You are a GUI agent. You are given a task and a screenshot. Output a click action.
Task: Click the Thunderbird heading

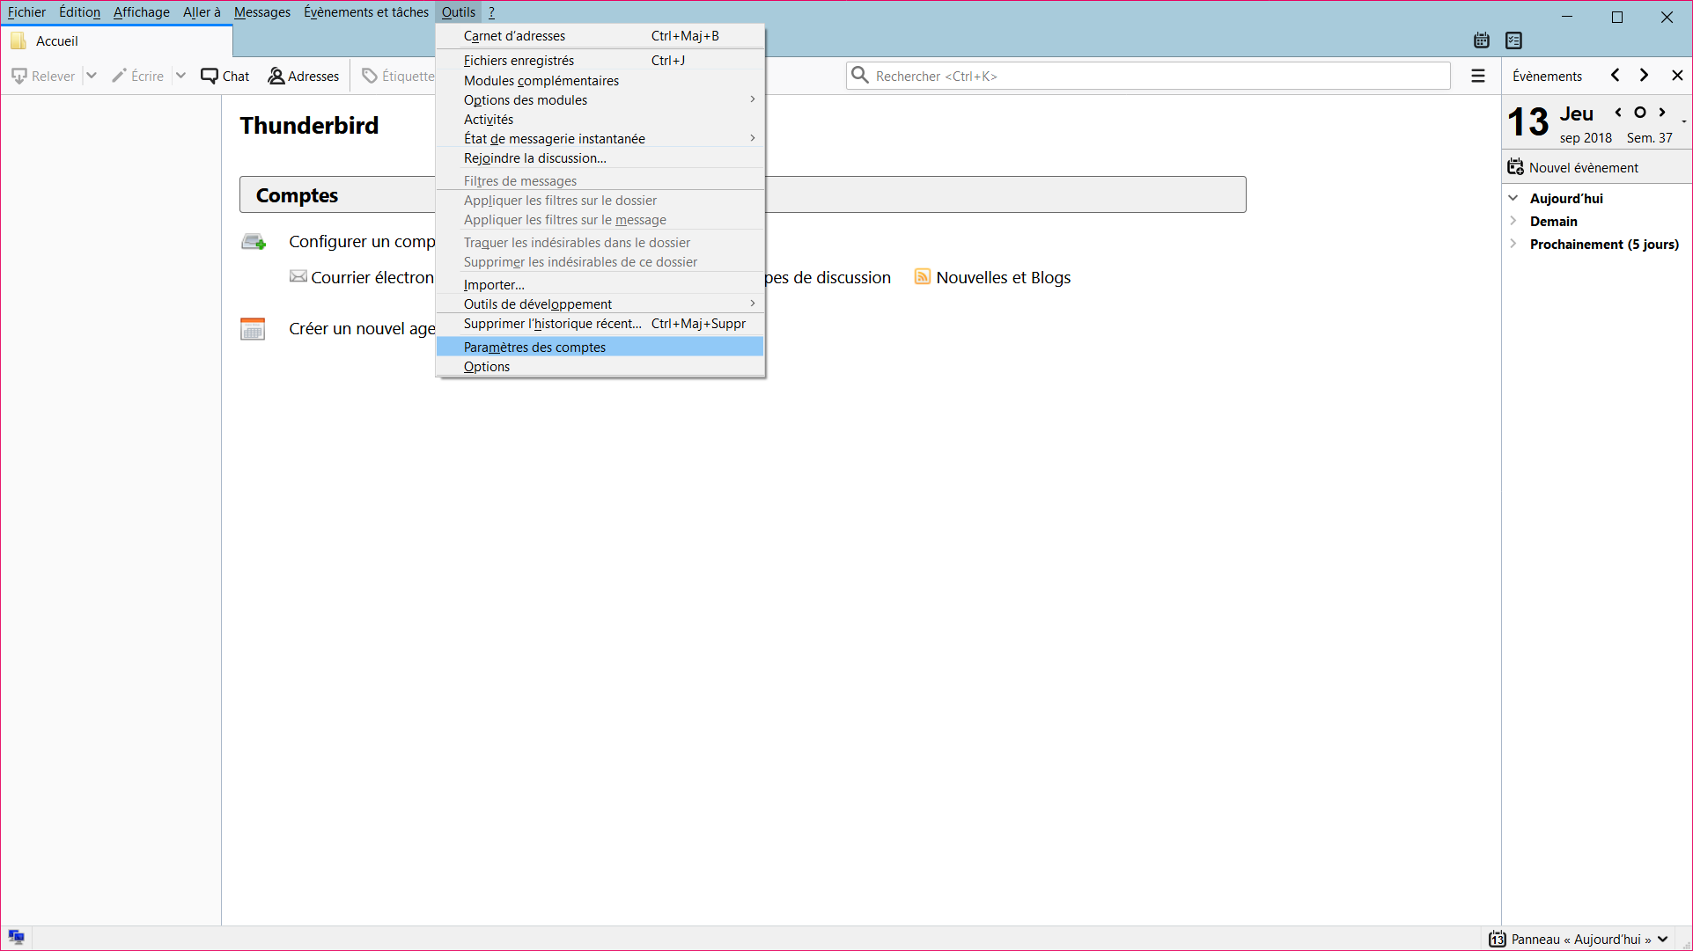[309, 126]
